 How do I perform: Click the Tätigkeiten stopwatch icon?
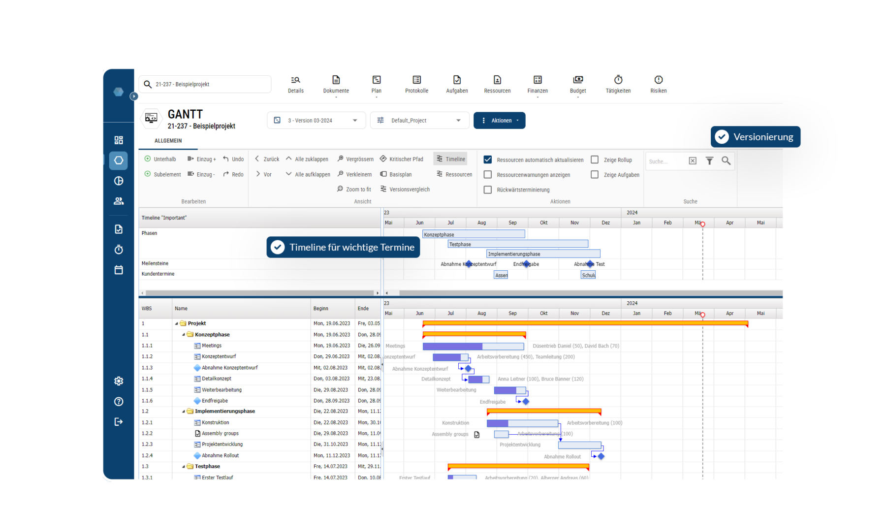pyautogui.click(x=618, y=80)
